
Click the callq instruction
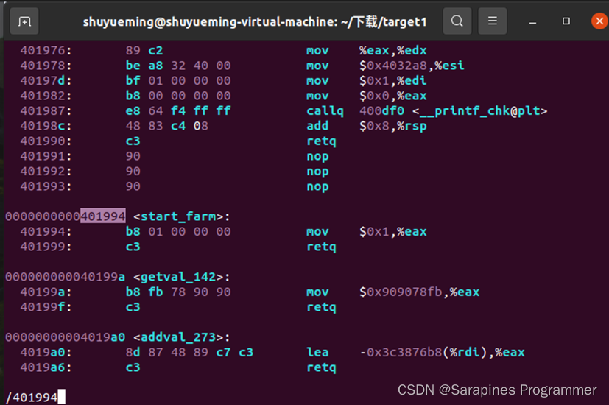325,111
